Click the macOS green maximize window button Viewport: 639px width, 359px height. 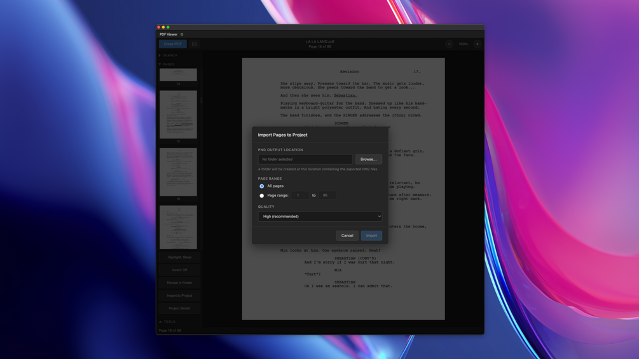coord(168,27)
